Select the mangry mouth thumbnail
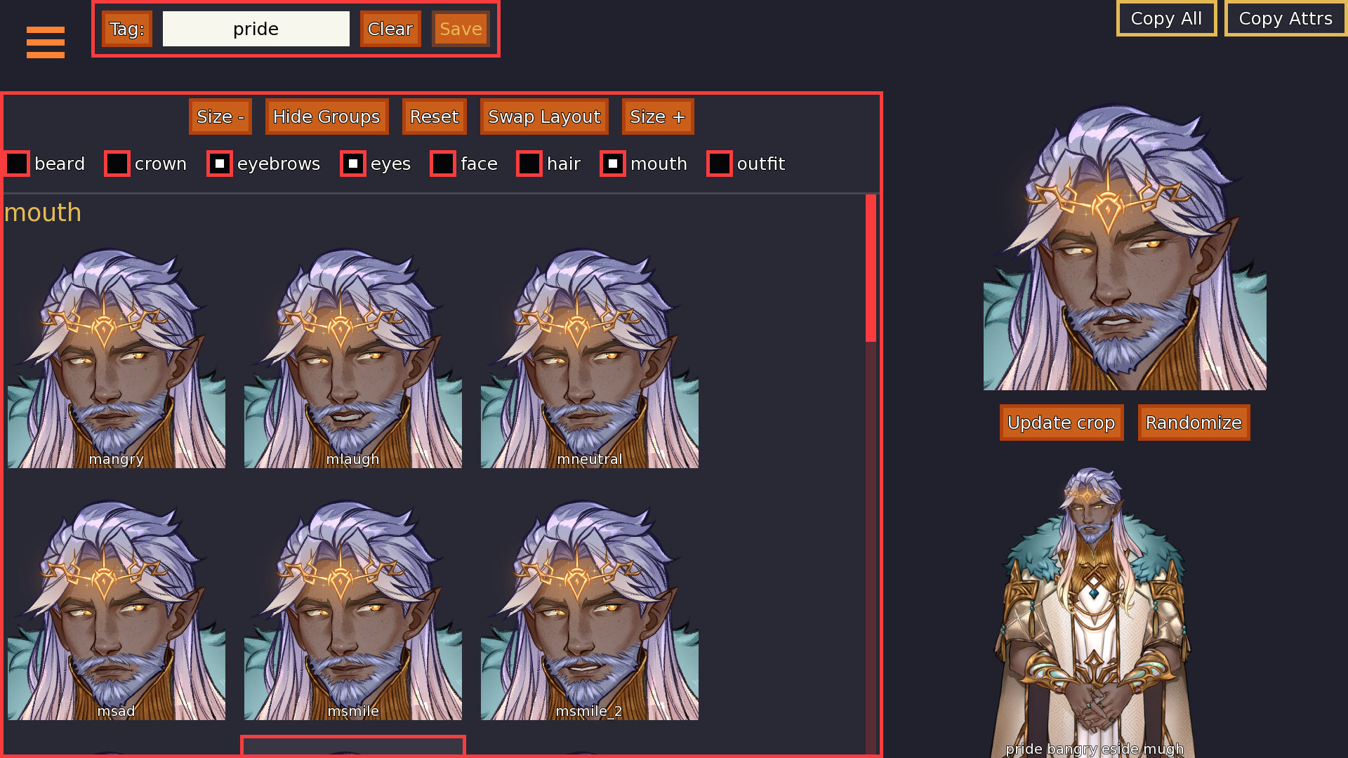 click(117, 358)
